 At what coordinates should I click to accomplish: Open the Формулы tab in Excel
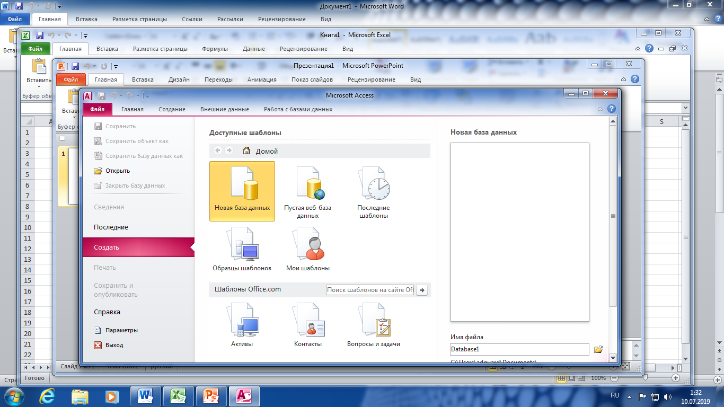click(215, 49)
